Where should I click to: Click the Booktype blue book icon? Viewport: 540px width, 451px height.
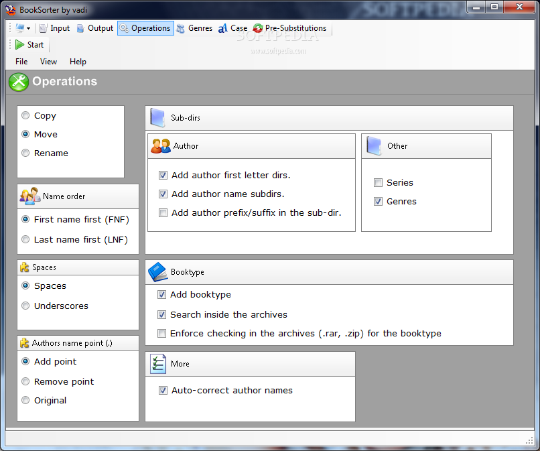point(157,272)
